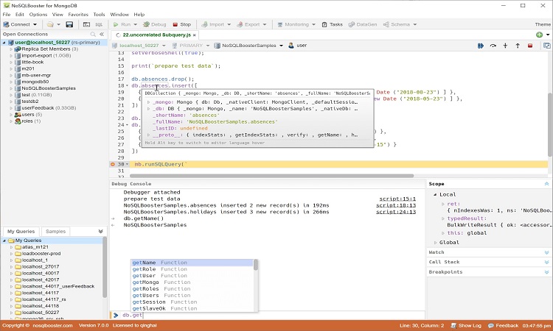Click the green add-tab plus icon
The width and height of the screenshot is (553, 331).
point(539,35)
